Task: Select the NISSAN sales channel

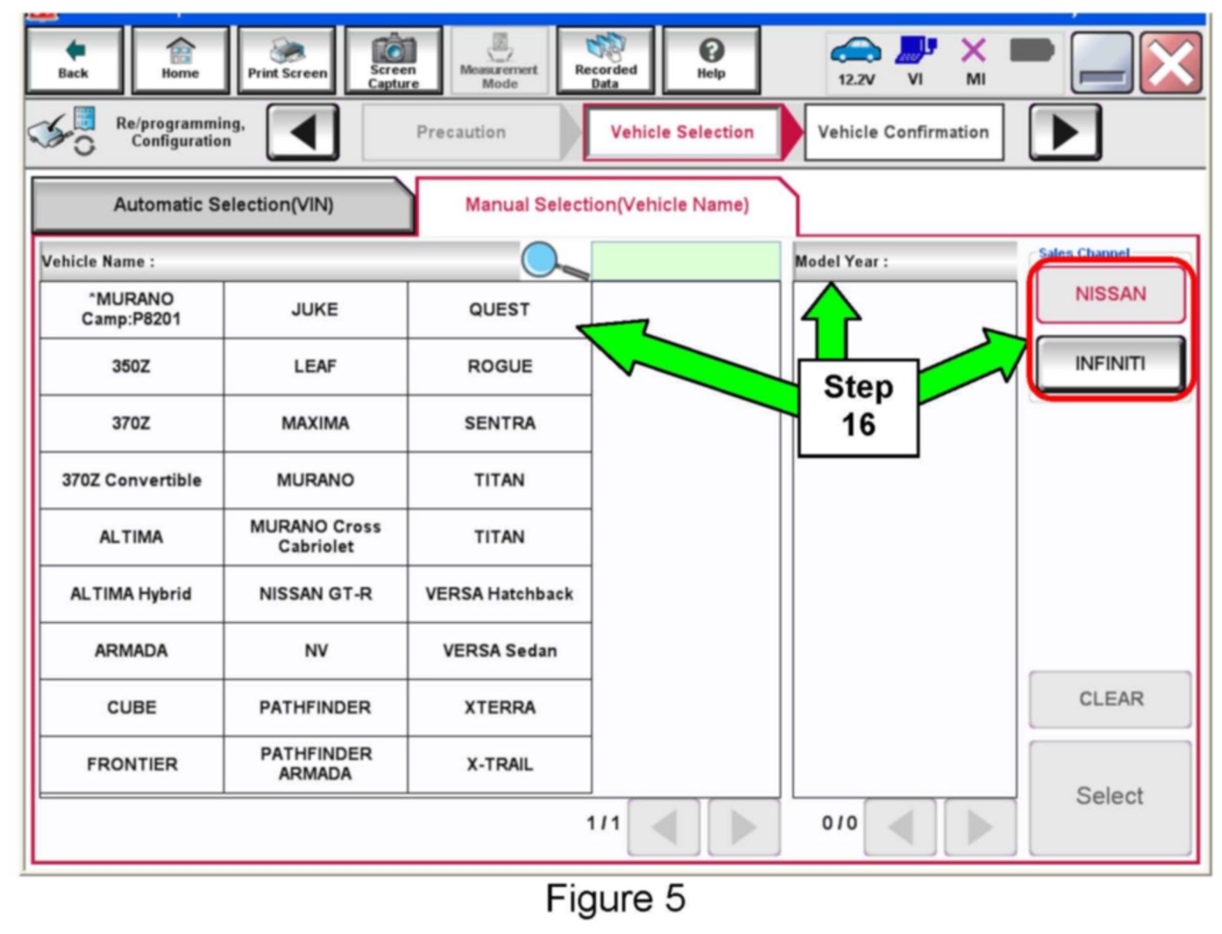Action: coord(1110,294)
